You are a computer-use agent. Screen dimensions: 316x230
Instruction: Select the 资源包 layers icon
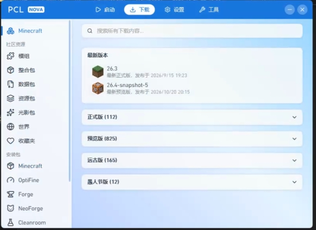coord(11,98)
